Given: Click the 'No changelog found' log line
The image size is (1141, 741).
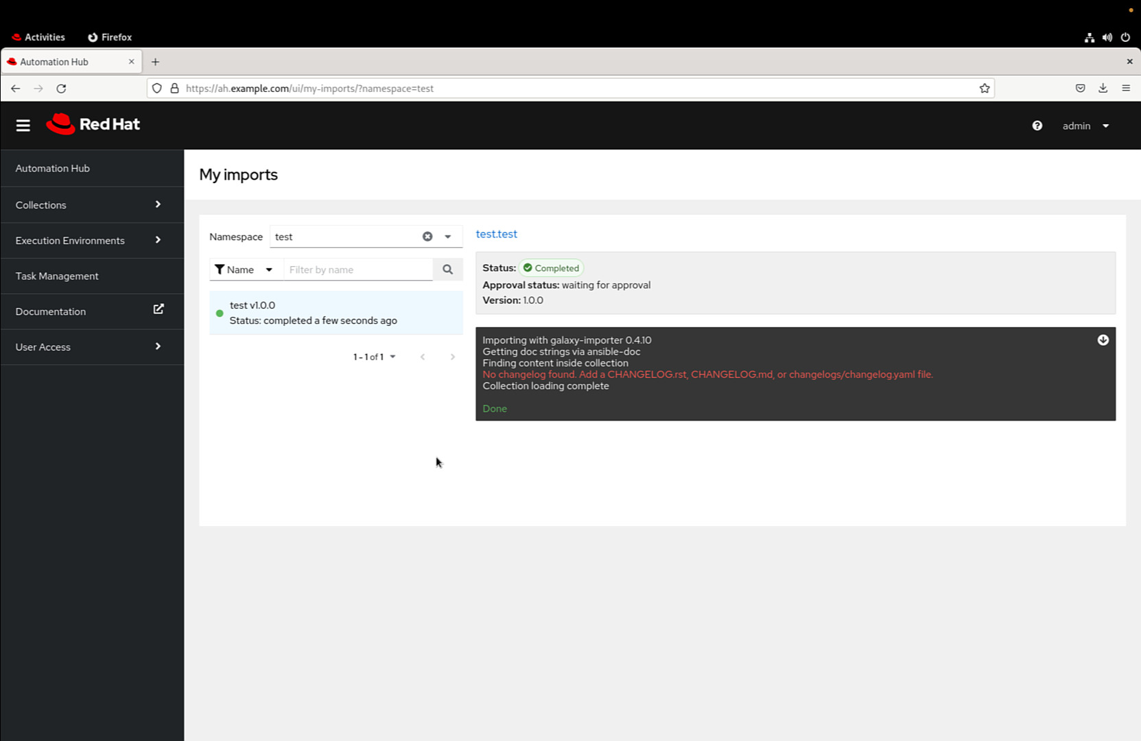Looking at the screenshot, I should click(707, 375).
